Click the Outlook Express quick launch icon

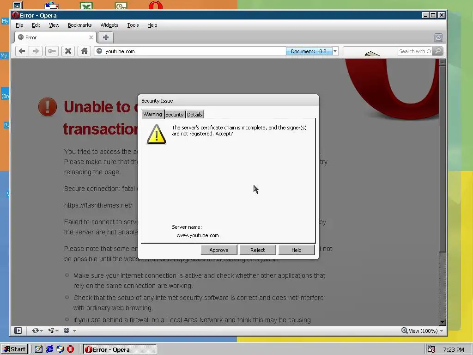pos(60,349)
